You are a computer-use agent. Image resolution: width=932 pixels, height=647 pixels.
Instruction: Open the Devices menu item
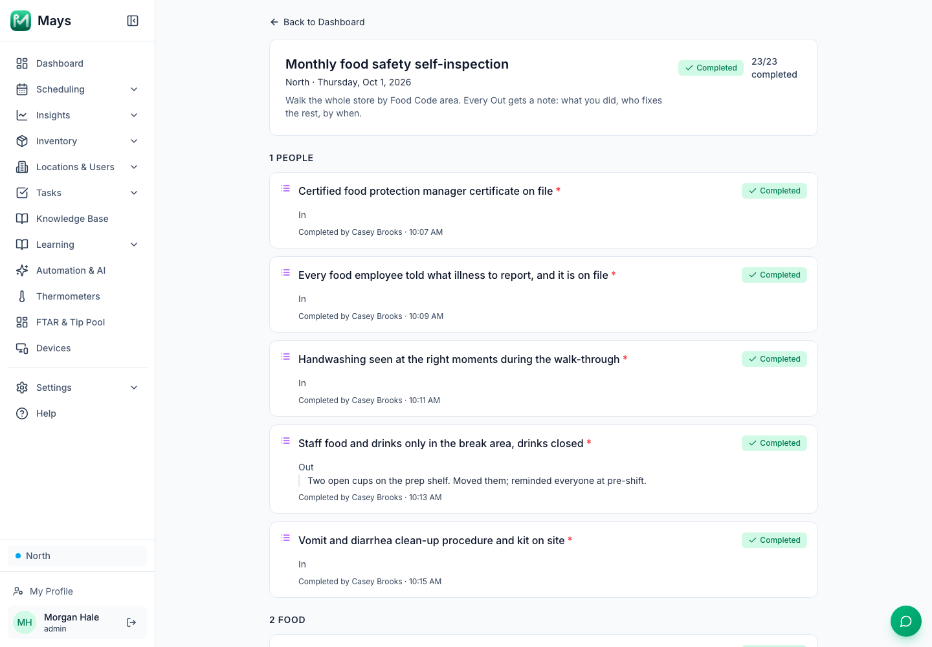tap(77, 348)
